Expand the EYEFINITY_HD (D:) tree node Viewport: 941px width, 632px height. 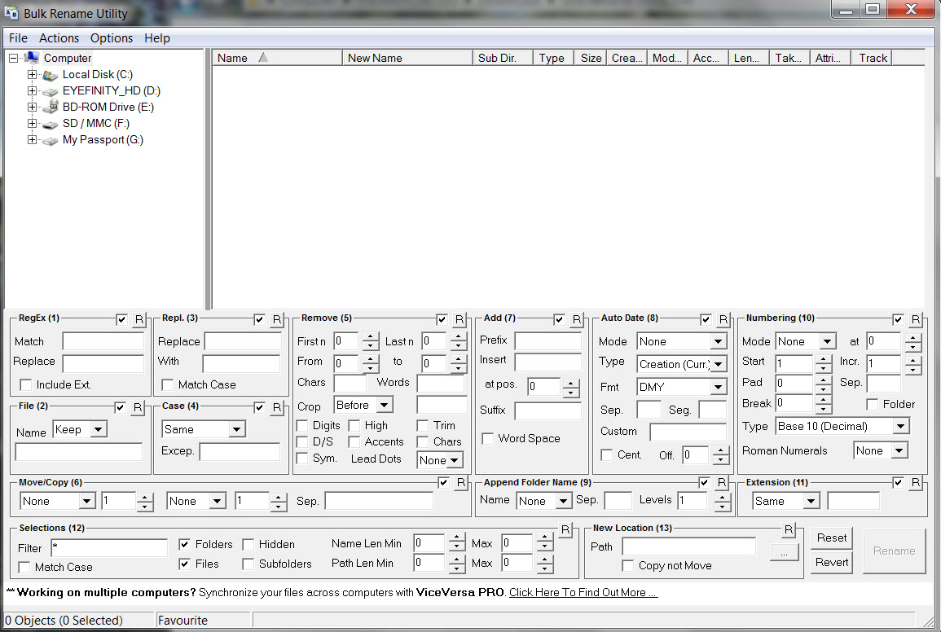point(33,91)
